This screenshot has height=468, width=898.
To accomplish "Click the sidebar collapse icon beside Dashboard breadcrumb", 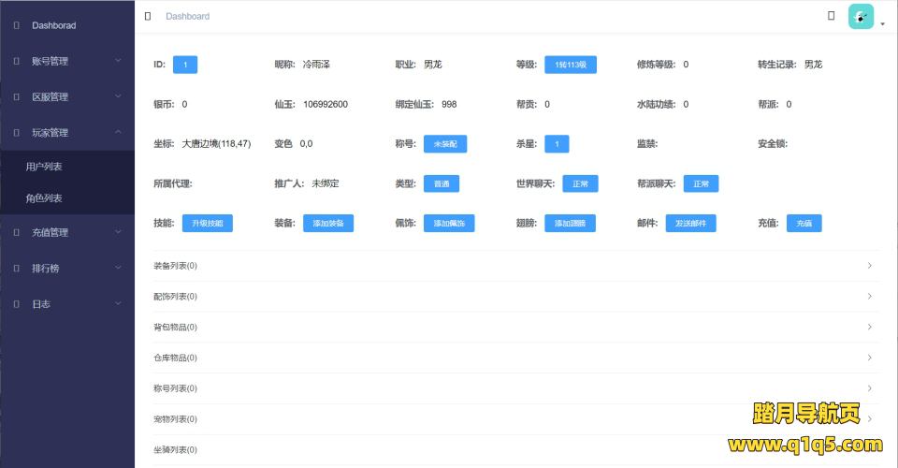I will [x=148, y=16].
